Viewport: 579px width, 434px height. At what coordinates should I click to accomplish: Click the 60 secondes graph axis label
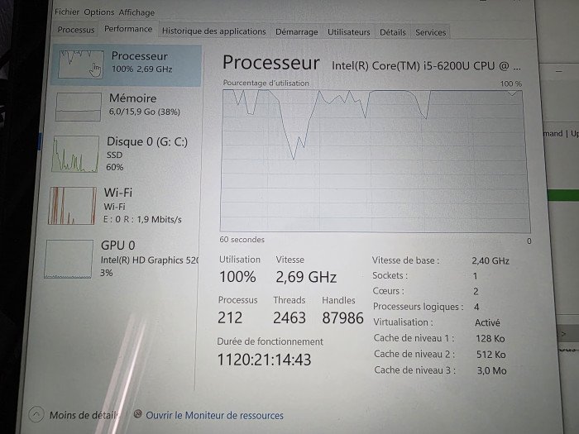(x=242, y=240)
